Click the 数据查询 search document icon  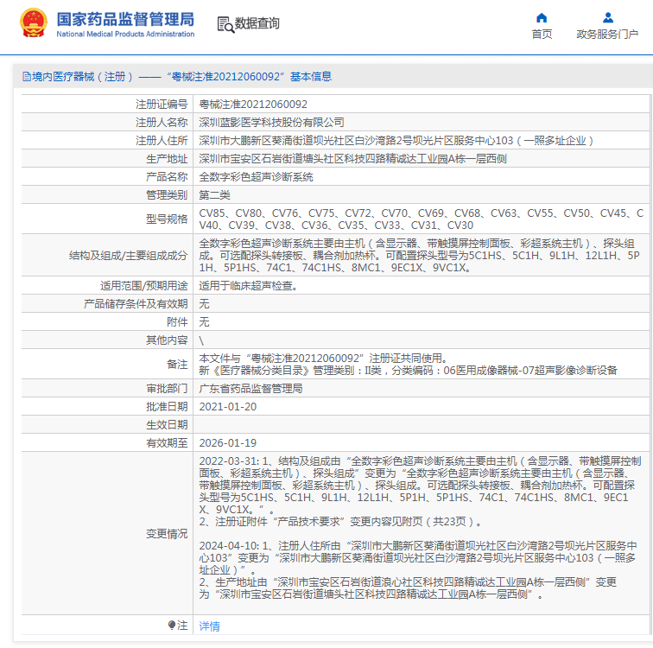coord(225,24)
